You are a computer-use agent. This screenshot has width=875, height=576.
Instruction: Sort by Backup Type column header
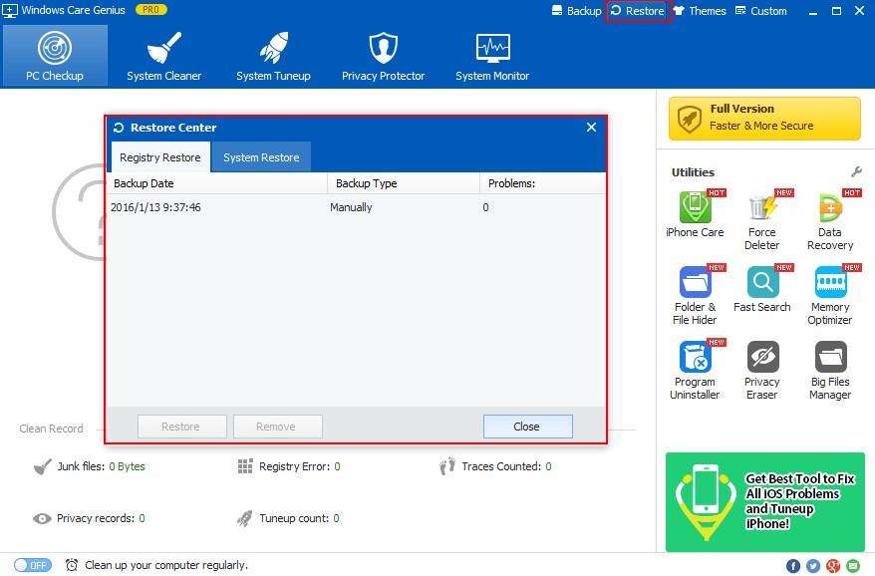coord(404,183)
